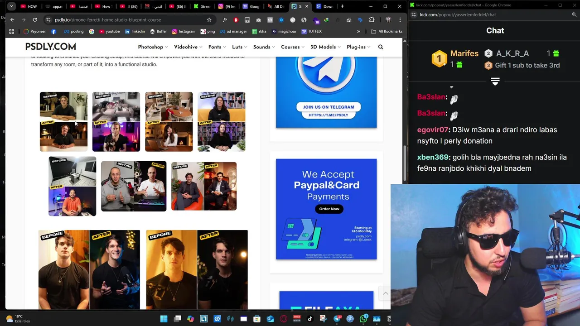Screen dimensions: 580x326
Task: Open the weather widget showing 18°C
Action: (x=18, y=319)
